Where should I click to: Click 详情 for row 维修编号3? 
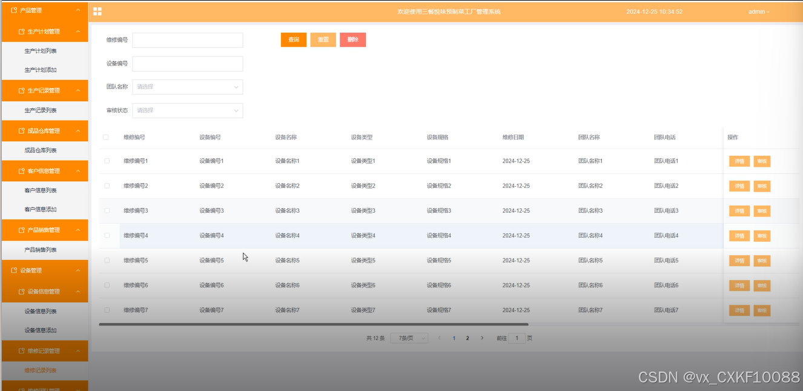tap(739, 211)
